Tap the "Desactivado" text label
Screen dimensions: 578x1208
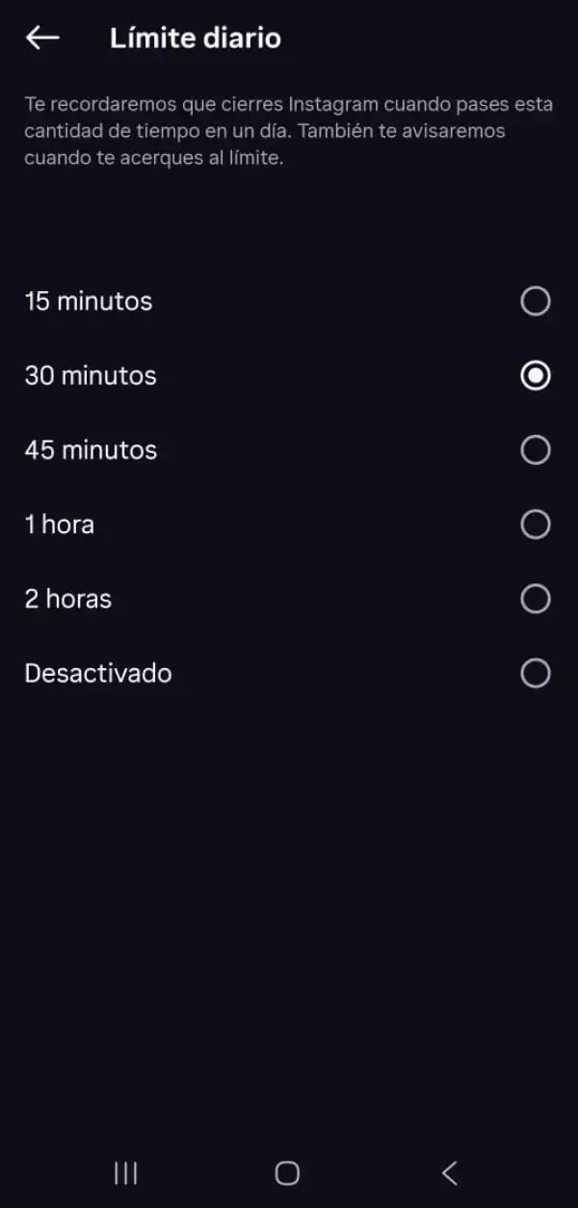click(x=98, y=673)
